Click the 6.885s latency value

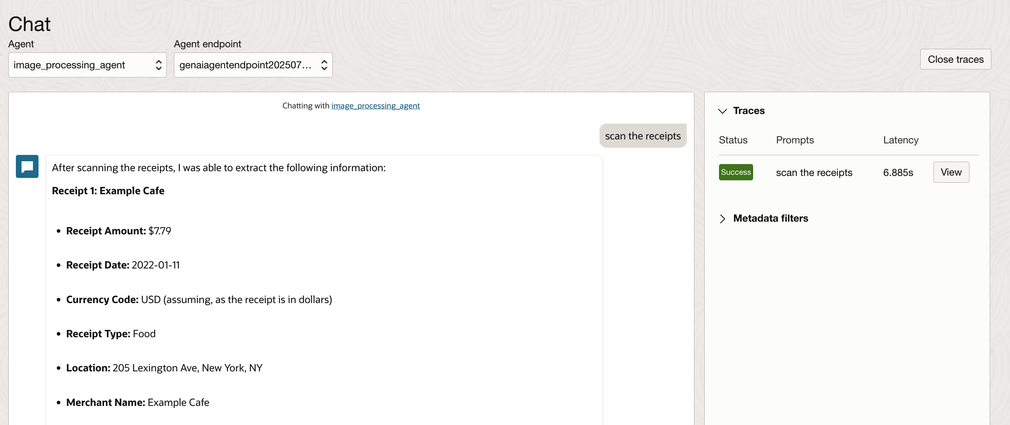point(898,172)
